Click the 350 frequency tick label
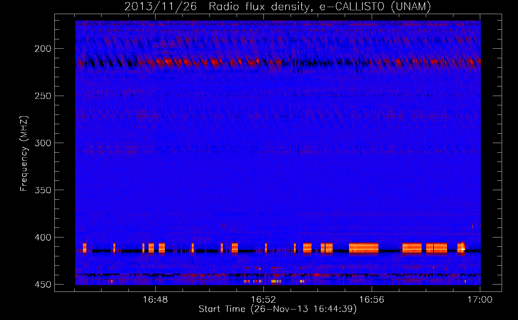This screenshot has width=518, height=320. click(43, 190)
